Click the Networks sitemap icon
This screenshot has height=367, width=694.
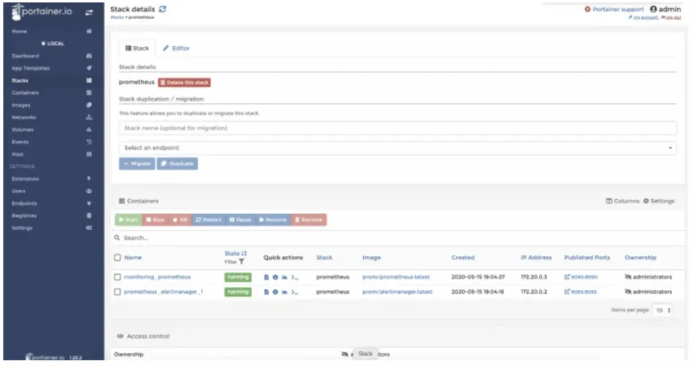tap(89, 118)
